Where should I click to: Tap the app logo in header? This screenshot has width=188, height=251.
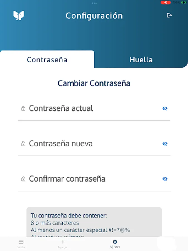click(19, 16)
